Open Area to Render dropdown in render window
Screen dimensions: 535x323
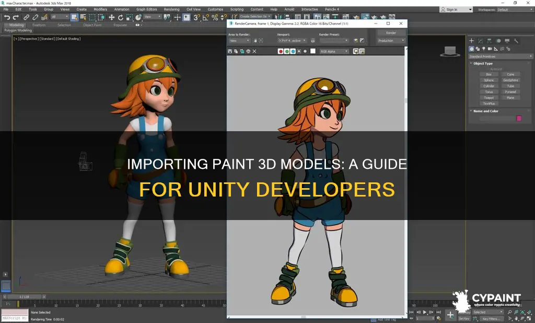(x=239, y=41)
